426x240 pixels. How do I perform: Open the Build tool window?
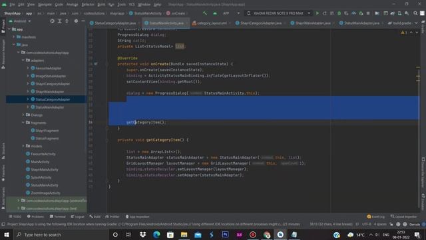95,217
